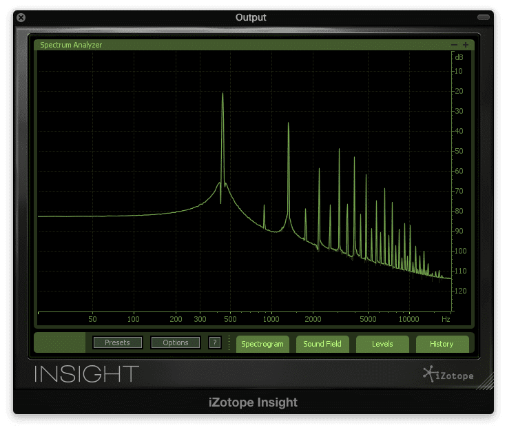Click the 50 label on the frequency axis
This screenshot has height=430, width=507.
click(92, 319)
